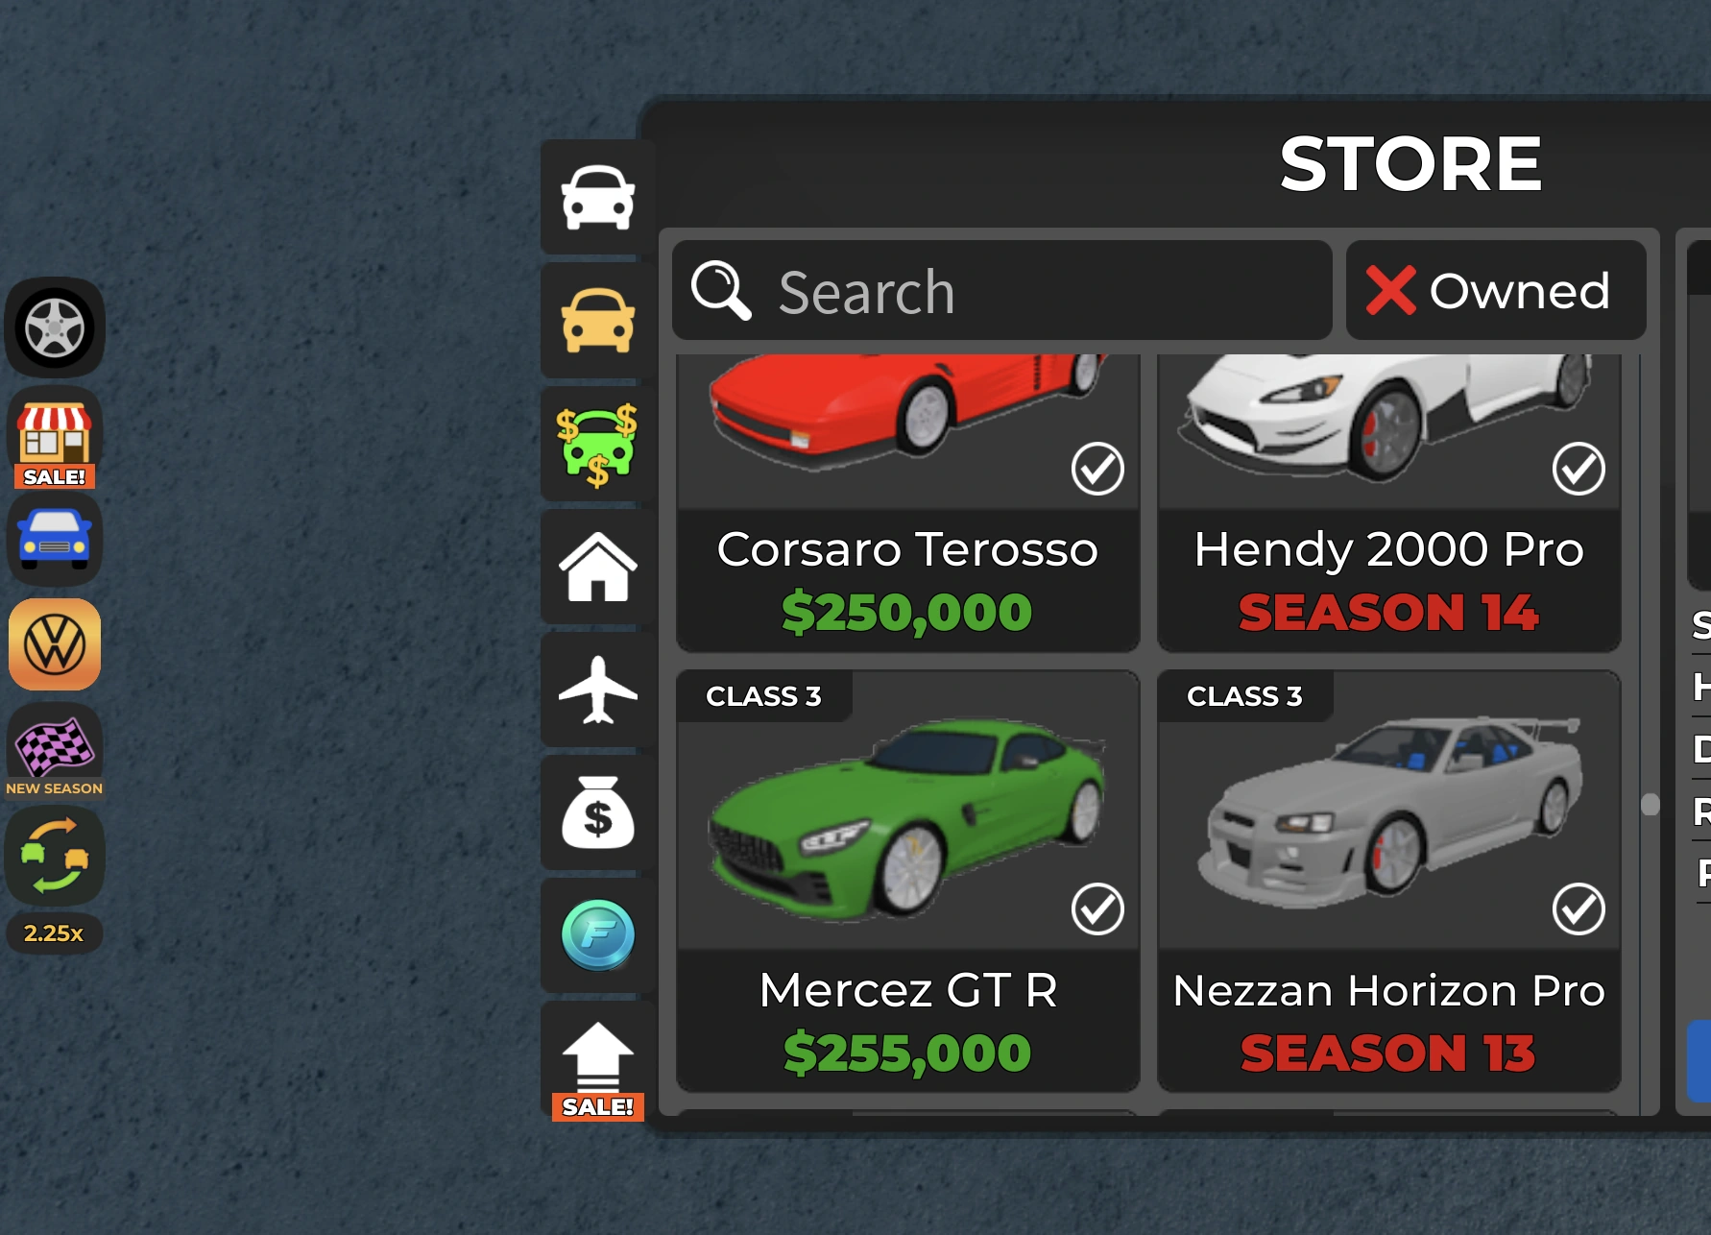This screenshot has width=1711, height=1235.
Task: Open the green car dollar signs tab
Action: (x=598, y=445)
